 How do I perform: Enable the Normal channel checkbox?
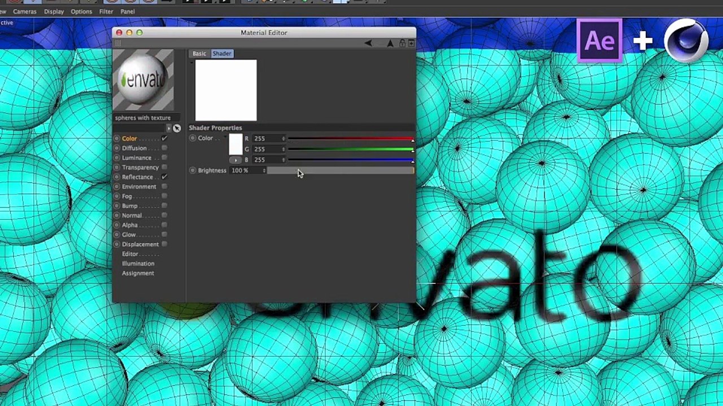(x=164, y=215)
